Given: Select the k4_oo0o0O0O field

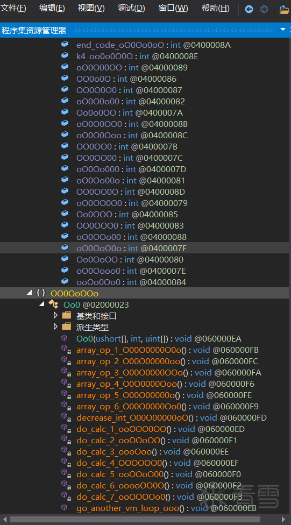Looking at the screenshot, I should click(x=137, y=56).
